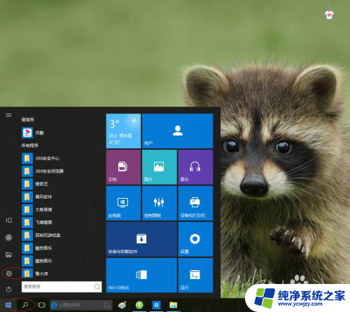Viewport: 350px width, 312px height.
Task: Open the pictures icon in Start sidebar
Action: tap(8, 255)
